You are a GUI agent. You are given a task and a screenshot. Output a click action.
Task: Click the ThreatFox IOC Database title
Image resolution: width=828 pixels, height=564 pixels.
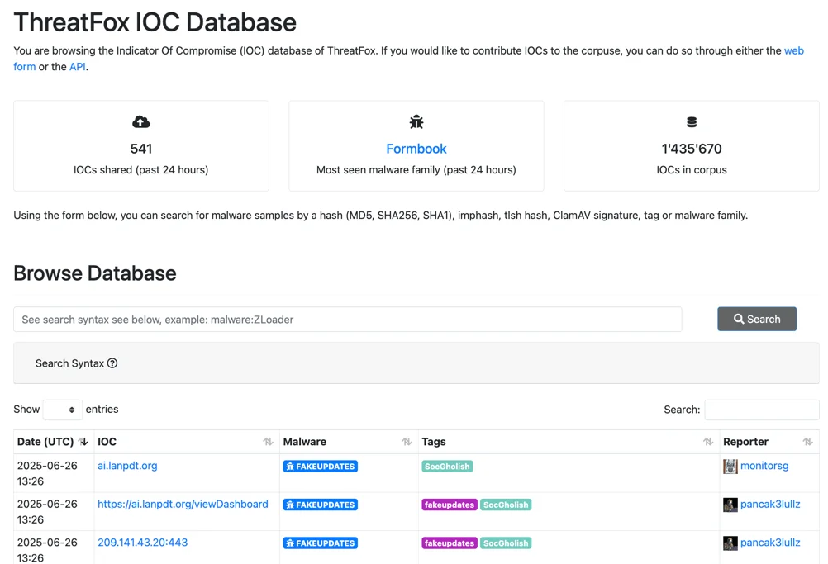[155, 22]
